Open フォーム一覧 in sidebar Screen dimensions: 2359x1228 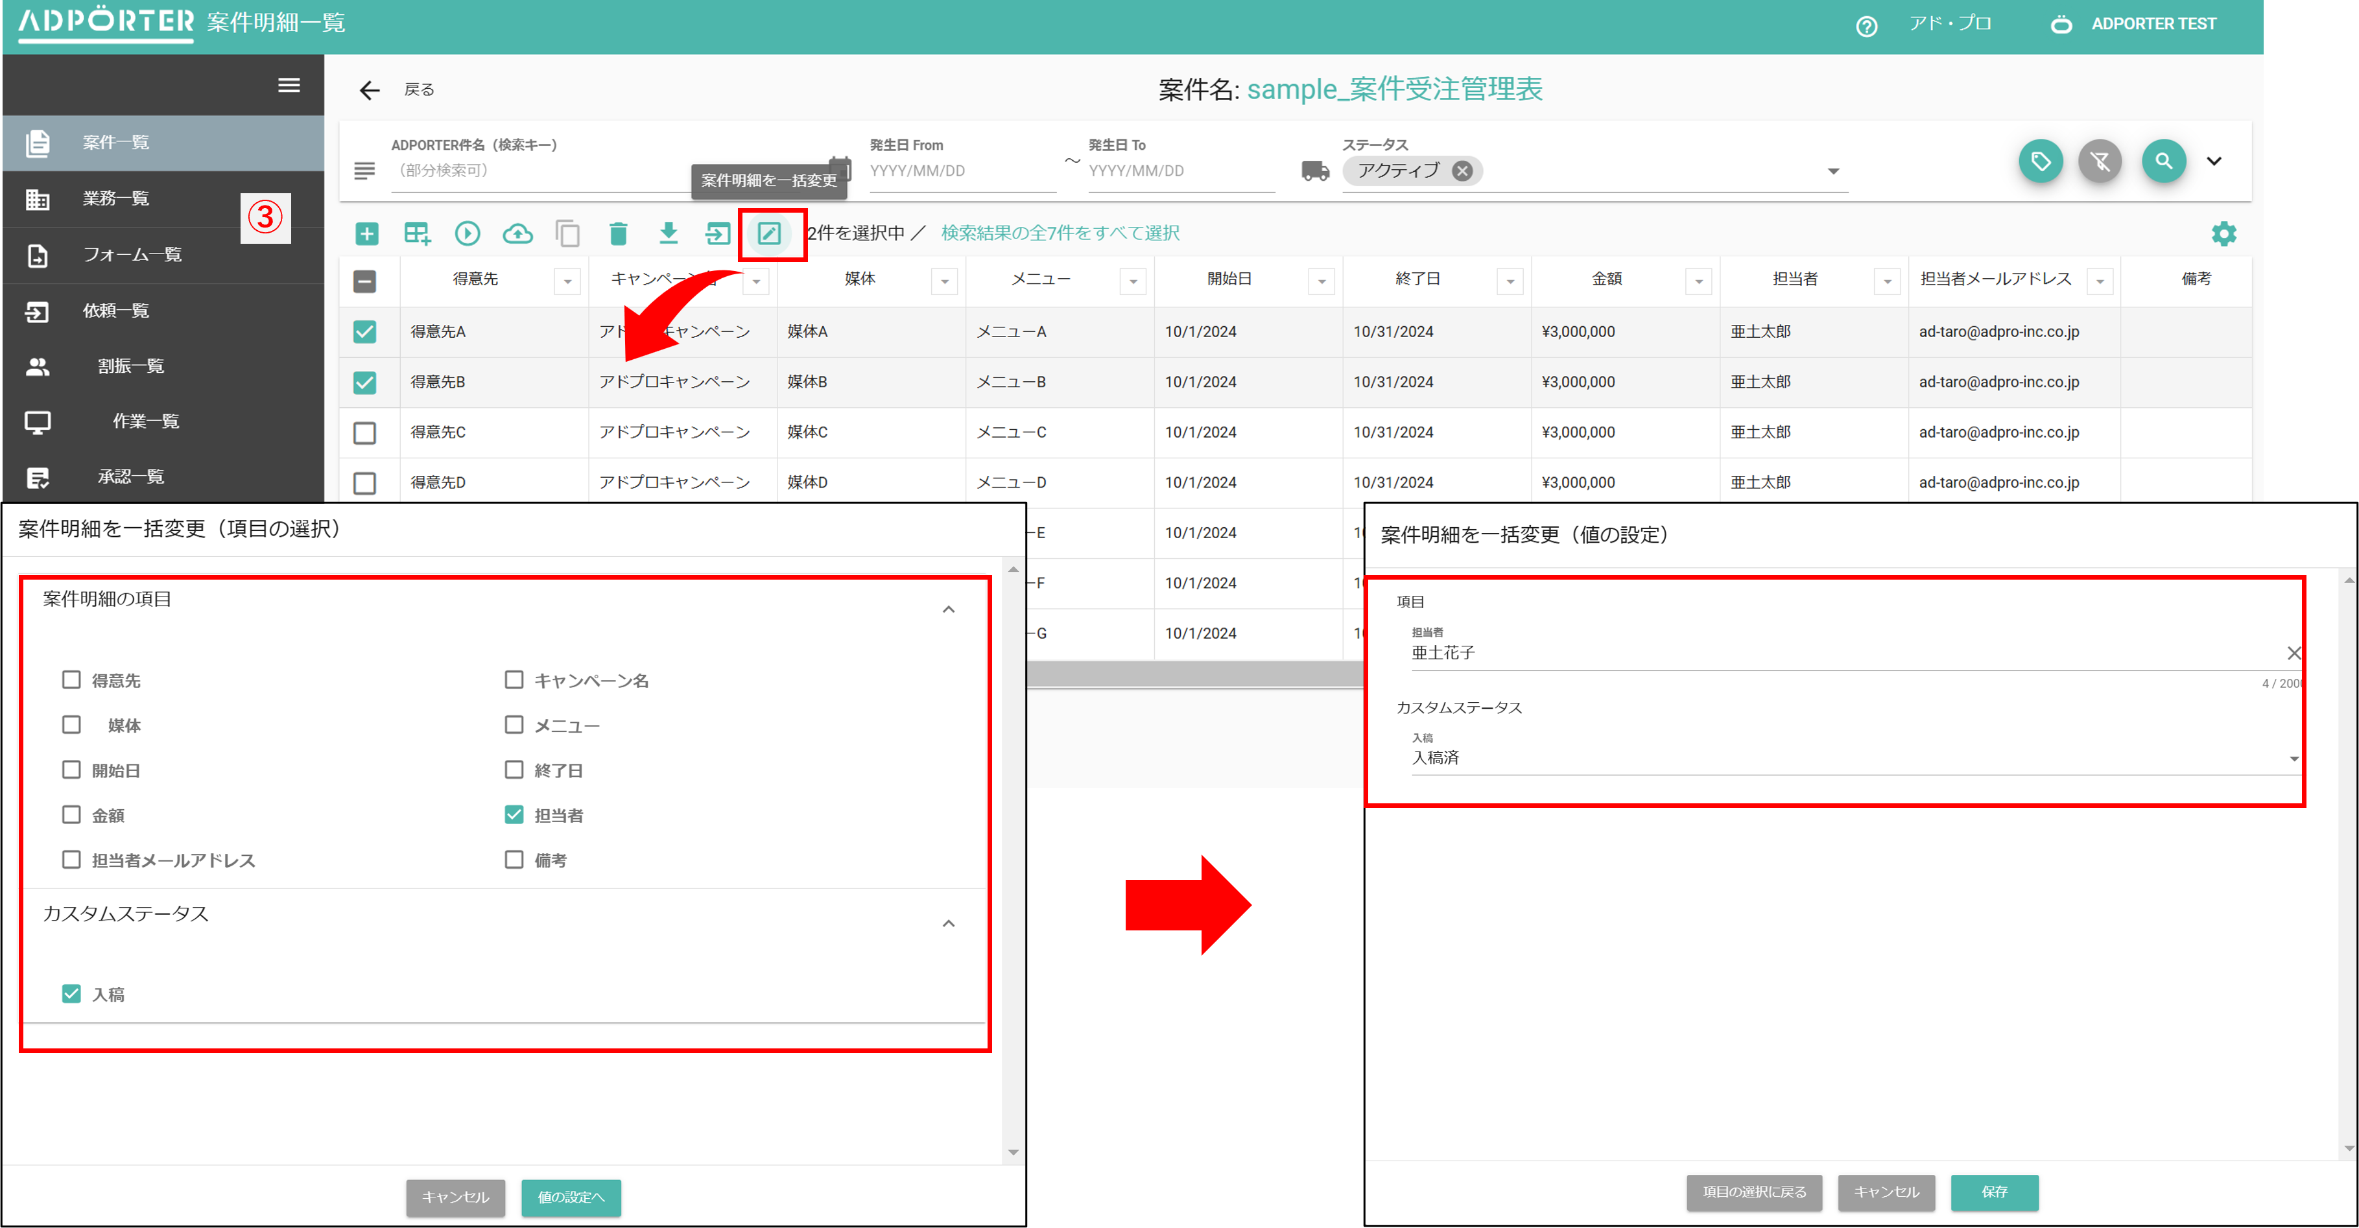click(x=163, y=255)
